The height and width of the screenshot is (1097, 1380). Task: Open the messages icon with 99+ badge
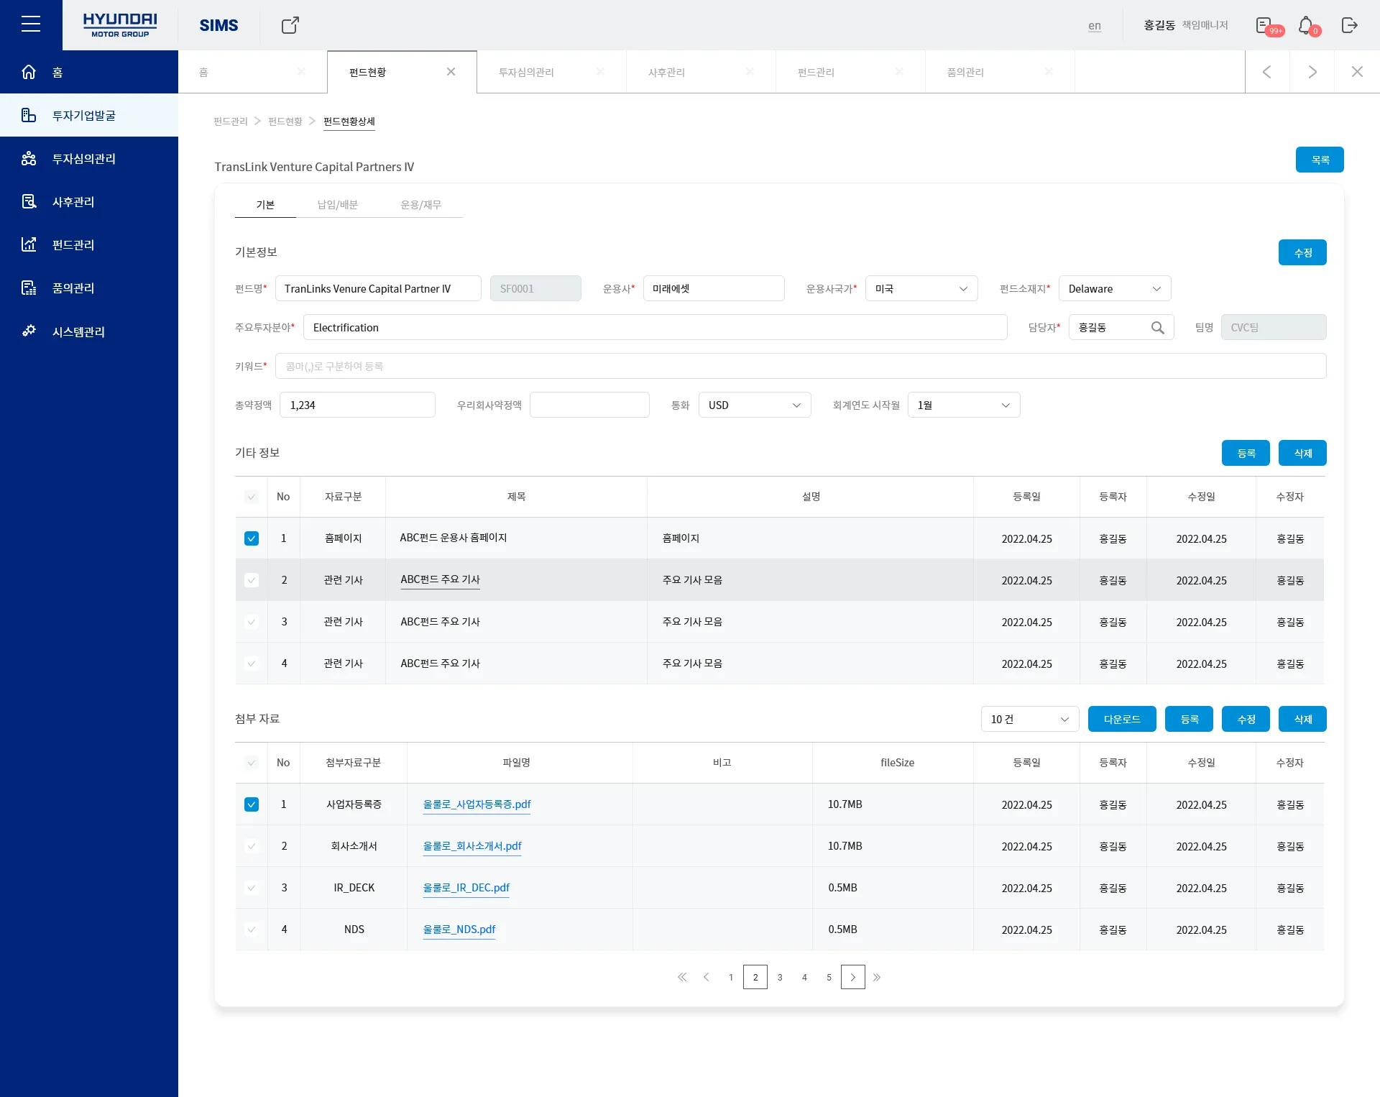1269,26
